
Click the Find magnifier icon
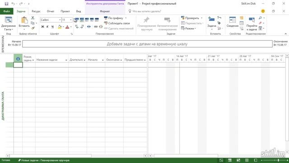click(x=260, y=18)
